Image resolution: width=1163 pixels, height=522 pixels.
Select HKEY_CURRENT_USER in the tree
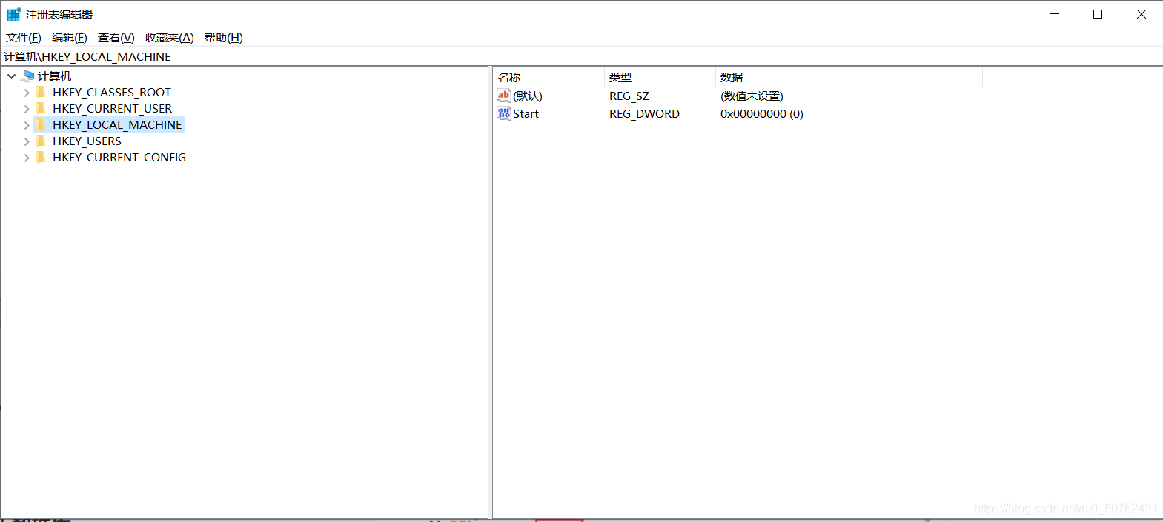112,108
